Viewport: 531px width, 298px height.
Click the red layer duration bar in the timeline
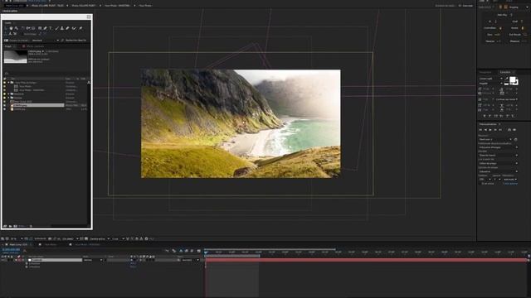point(366,260)
